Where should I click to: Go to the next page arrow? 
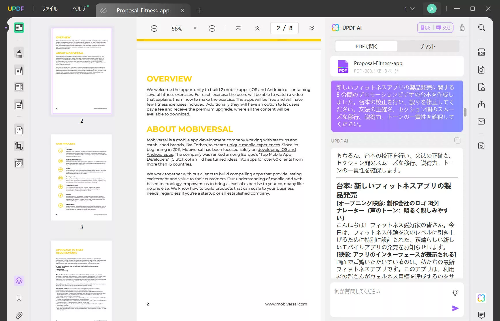coord(312,28)
